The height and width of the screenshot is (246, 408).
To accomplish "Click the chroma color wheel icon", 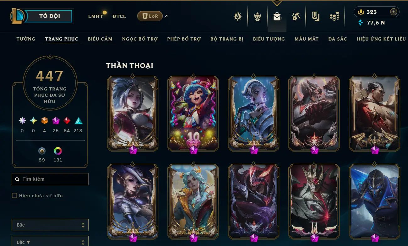I will tap(58, 151).
